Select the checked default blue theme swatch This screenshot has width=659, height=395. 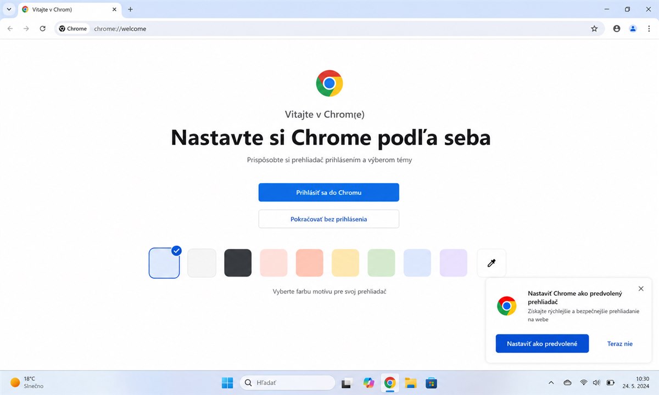164,263
